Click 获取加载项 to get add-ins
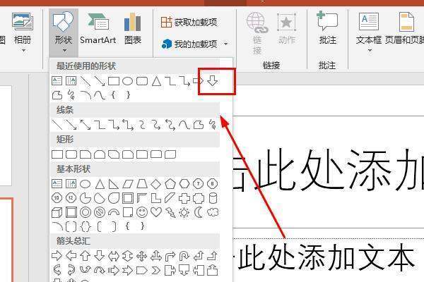The image size is (424, 282). pos(189,22)
